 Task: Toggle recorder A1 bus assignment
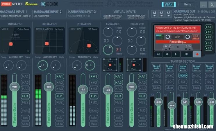[x=208, y=27]
